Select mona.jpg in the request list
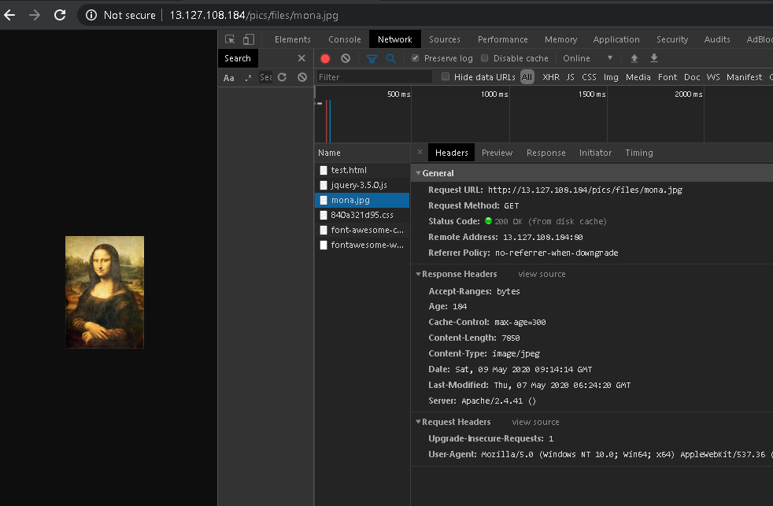773x506 pixels. tap(362, 200)
